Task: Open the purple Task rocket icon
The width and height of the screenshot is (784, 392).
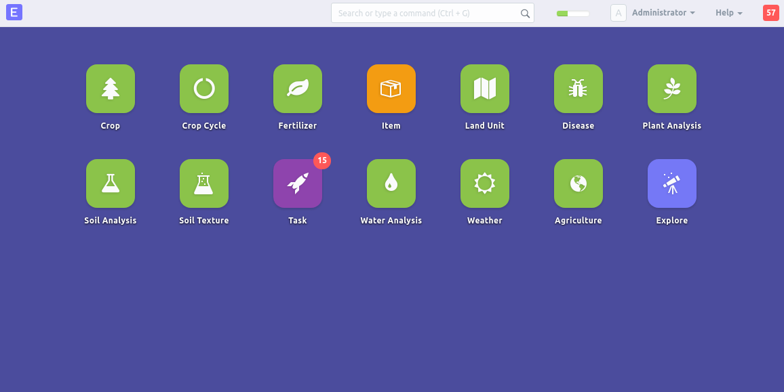Action: 298,183
